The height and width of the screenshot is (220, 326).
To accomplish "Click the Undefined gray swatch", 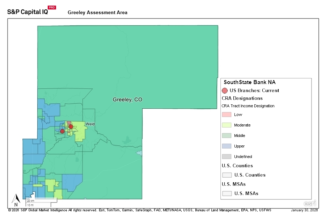I will 226,157.
